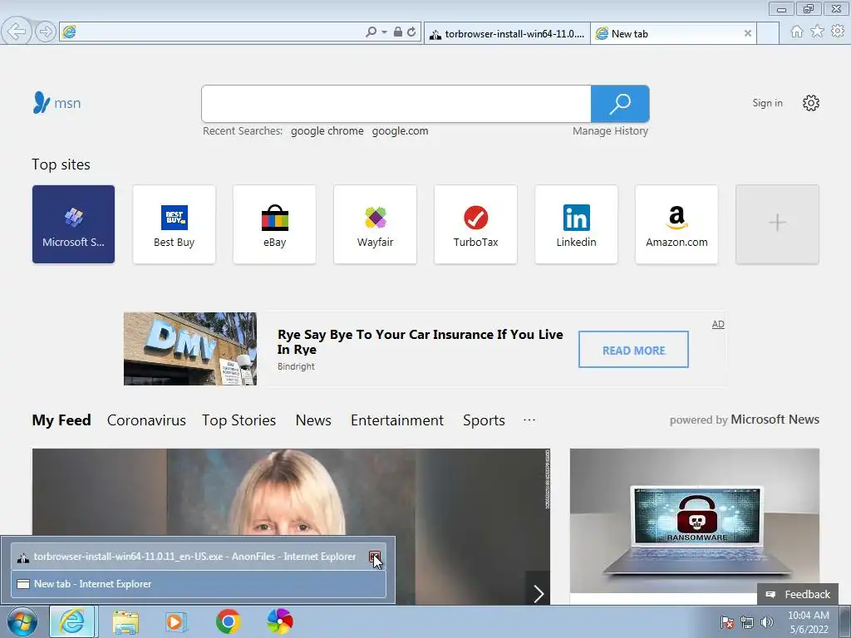Open the LinkedIn top site tile
Screen dimensions: 851x638
[x=577, y=224]
